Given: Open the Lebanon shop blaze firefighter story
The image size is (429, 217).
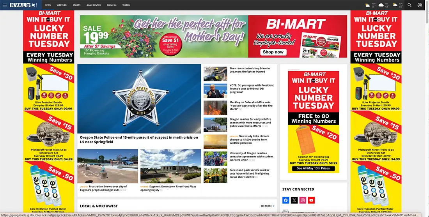Looking at the screenshot, I should pyautogui.click(x=250, y=70).
